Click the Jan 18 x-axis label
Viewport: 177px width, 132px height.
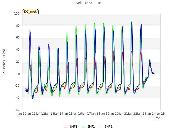point(96,114)
